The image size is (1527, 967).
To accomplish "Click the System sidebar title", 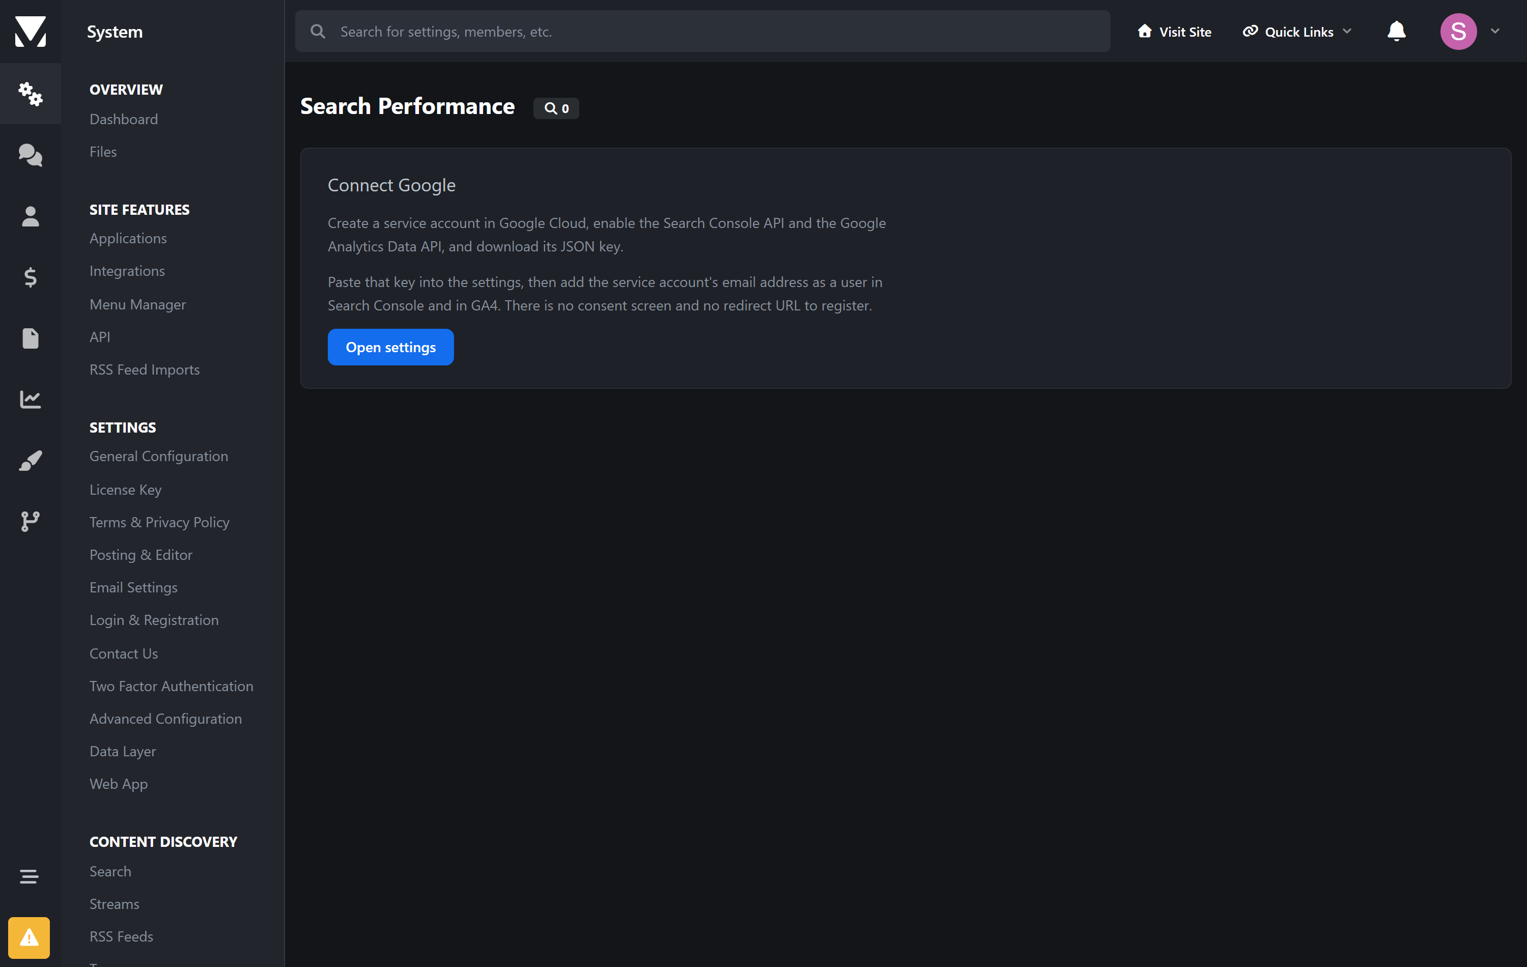I will (x=115, y=32).
